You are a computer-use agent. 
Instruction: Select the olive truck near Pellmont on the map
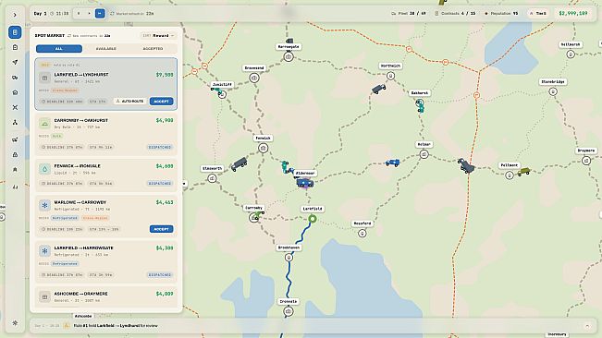(x=523, y=172)
